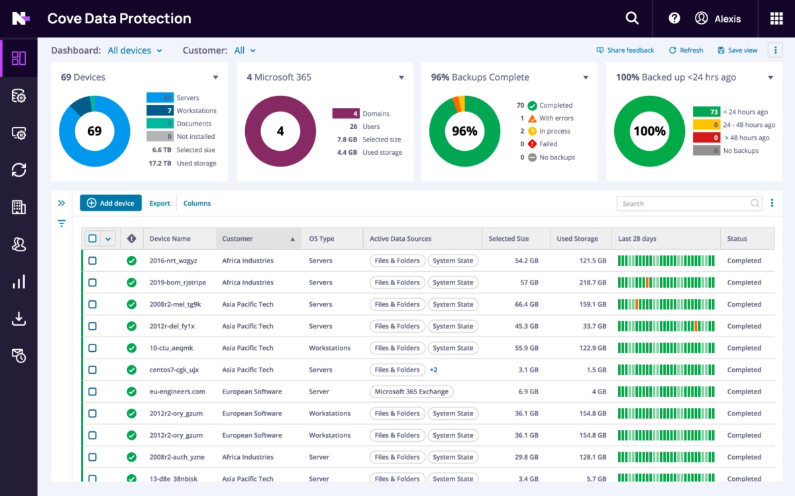Toggle the select-all checkbox in the table header

(x=92, y=239)
